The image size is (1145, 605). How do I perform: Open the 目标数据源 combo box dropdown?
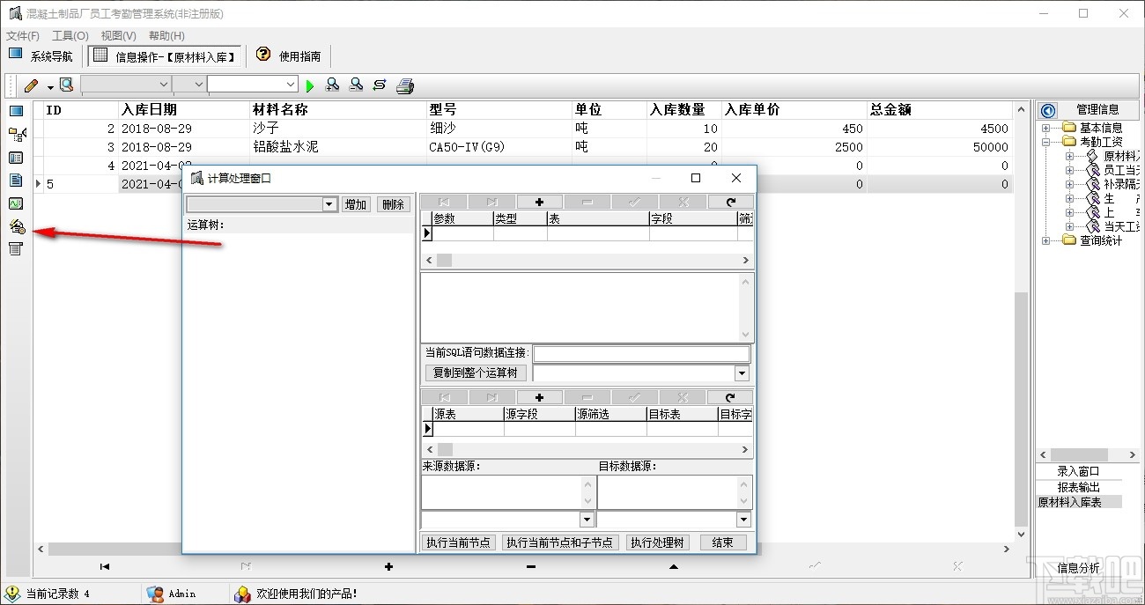745,520
